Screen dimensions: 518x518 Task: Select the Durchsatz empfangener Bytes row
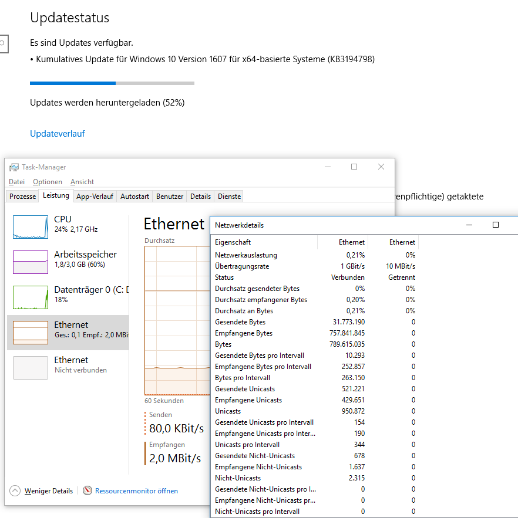point(315,300)
